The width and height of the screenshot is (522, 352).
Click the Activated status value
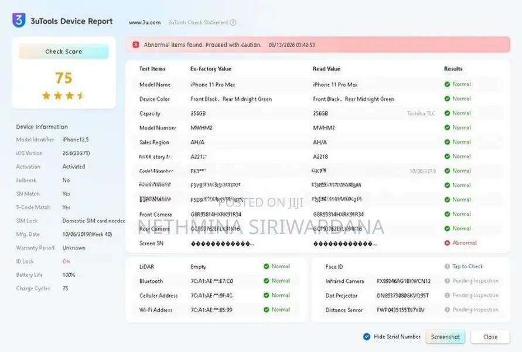click(x=74, y=167)
